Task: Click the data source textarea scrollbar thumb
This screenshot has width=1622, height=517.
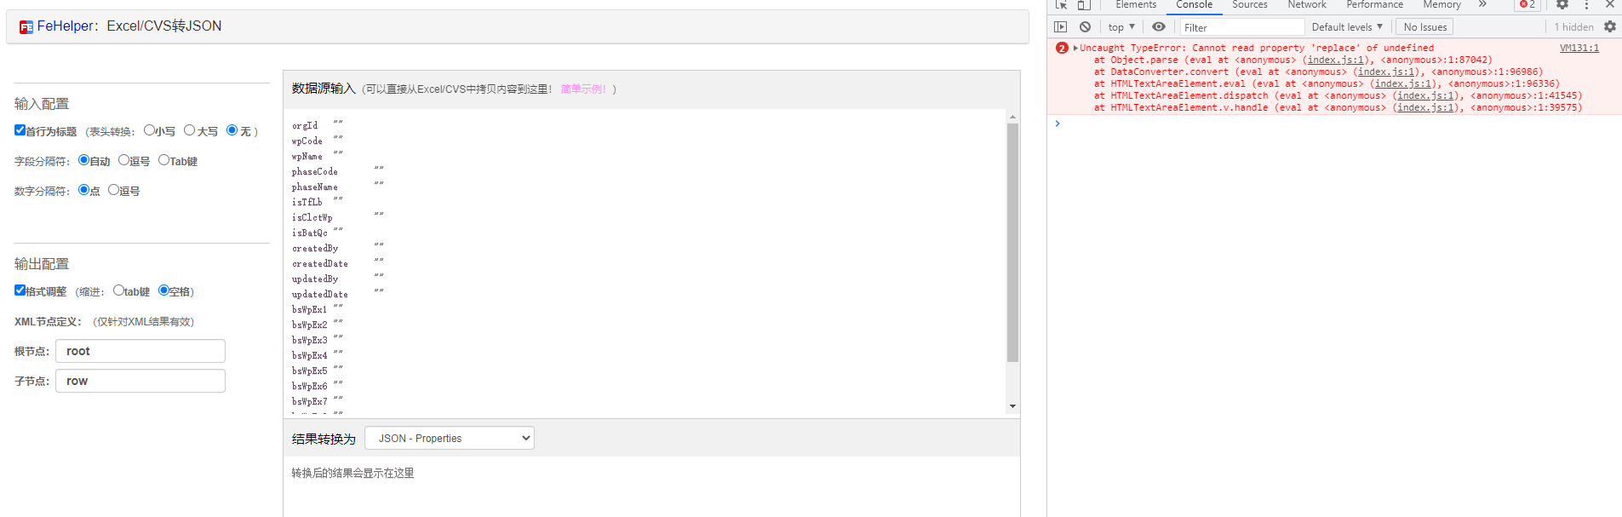Action: pyautogui.click(x=1012, y=243)
